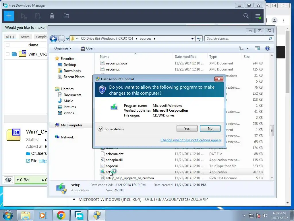294x221 pixels.
Task: Open Windows Explorer from the taskbar
Action: [26, 215]
